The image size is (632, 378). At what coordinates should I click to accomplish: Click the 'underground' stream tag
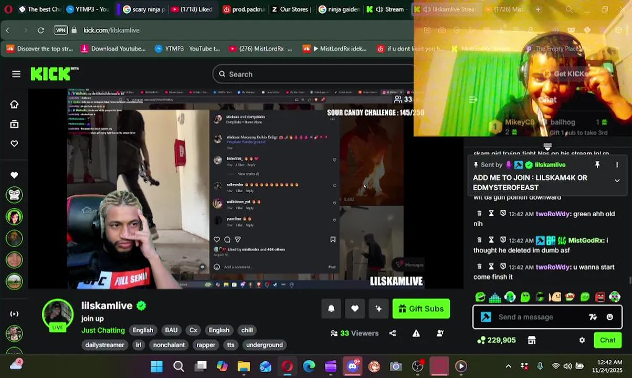(265, 345)
